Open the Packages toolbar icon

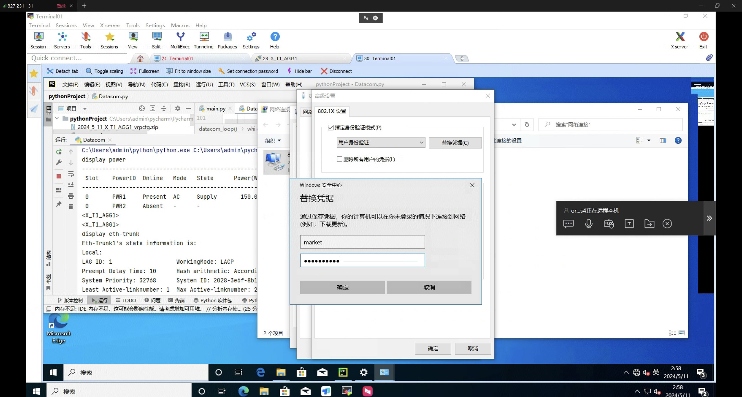[228, 40]
